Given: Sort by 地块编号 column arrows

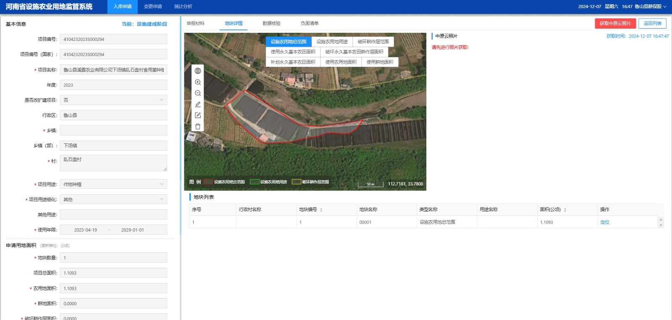Looking at the screenshot, I should (x=321, y=210).
